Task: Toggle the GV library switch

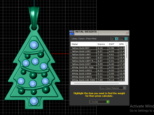Action: (114, 39)
